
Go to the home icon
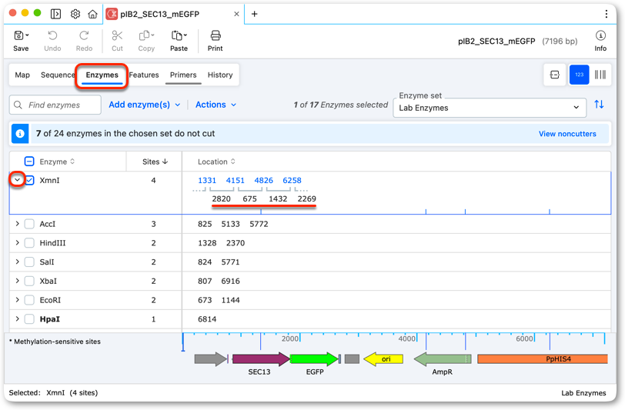click(x=92, y=14)
